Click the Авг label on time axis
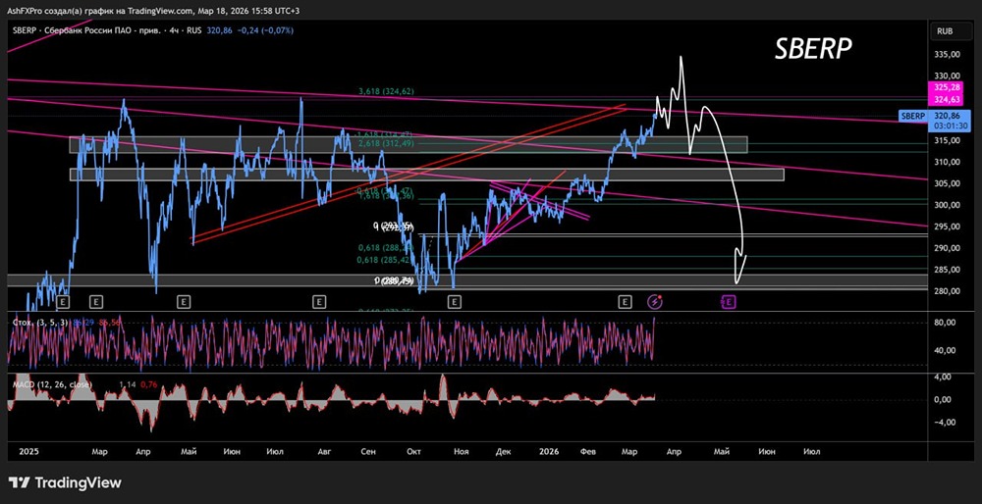The image size is (982, 504). tap(323, 451)
